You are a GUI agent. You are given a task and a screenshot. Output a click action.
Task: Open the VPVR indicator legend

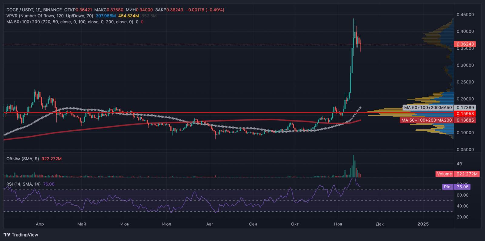[x=50, y=16]
